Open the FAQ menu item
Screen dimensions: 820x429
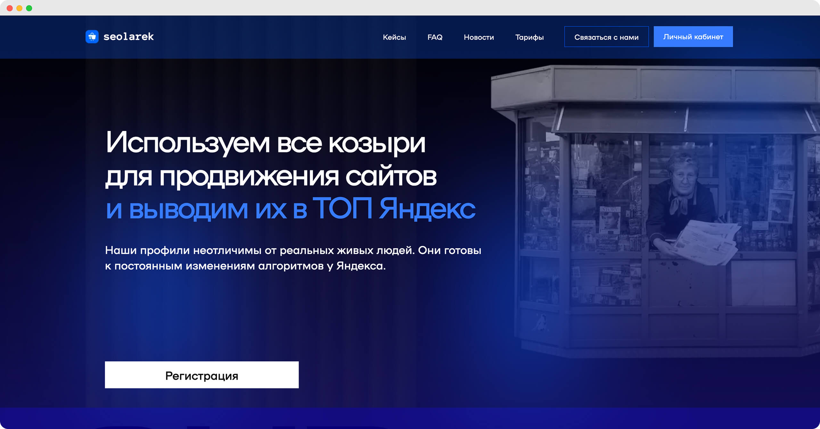coord(435,37)
